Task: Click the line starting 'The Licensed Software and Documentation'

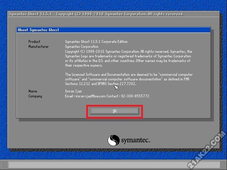Action: 129,75
